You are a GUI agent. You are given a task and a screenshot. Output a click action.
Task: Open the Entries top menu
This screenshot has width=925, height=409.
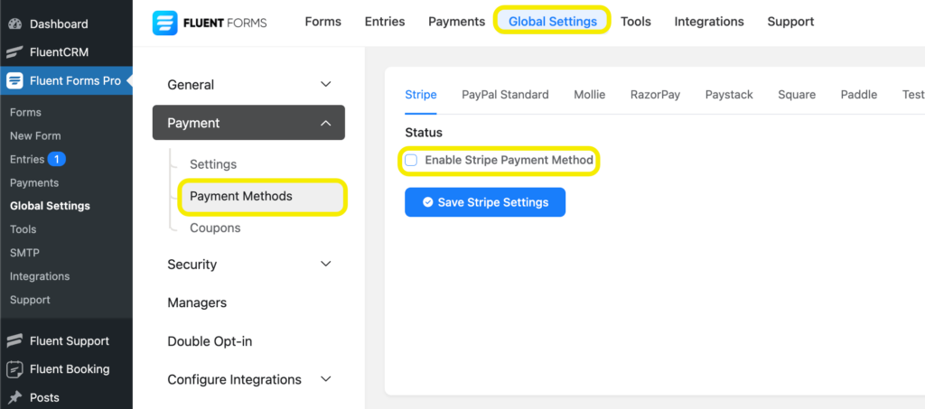coord(385,22)
